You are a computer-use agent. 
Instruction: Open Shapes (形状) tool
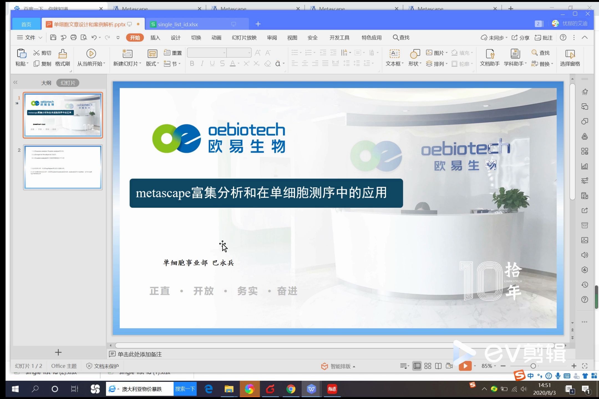click(415, 58)
